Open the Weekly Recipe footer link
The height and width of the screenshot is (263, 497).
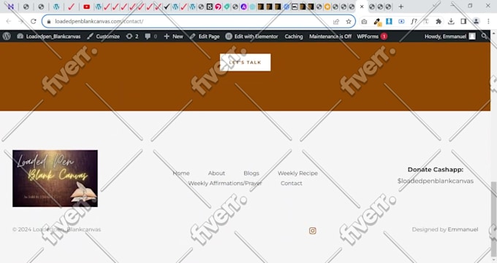297,173
